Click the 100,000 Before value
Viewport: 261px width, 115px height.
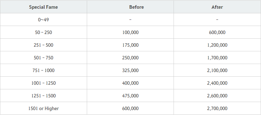click(x=130, y=32)
